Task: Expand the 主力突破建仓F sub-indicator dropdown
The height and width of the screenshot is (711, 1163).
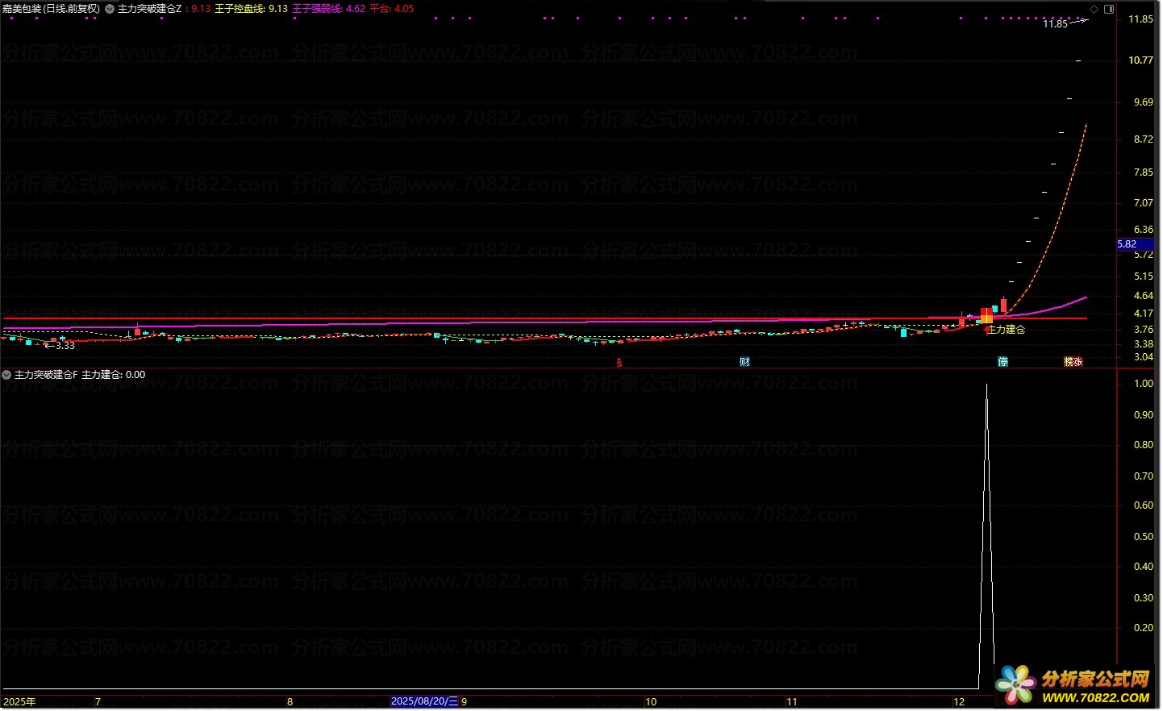Action: [6, 375]
